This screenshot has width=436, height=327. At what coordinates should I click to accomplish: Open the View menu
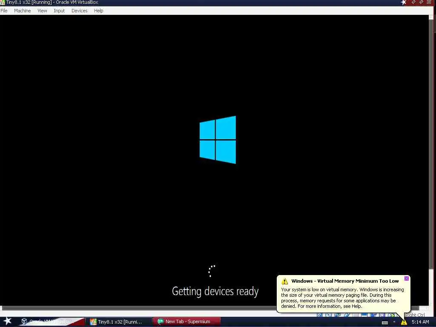(x=42, y=11)
